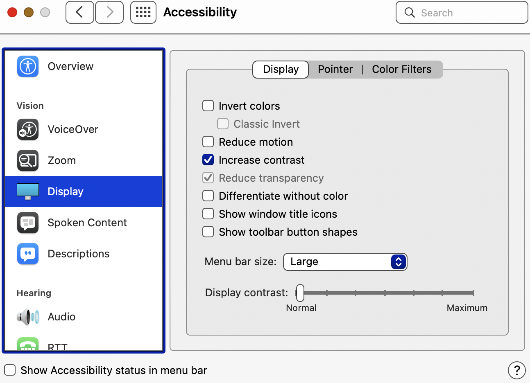
Task: Enable the Invert colors checkbox
Action: point(208,106)
